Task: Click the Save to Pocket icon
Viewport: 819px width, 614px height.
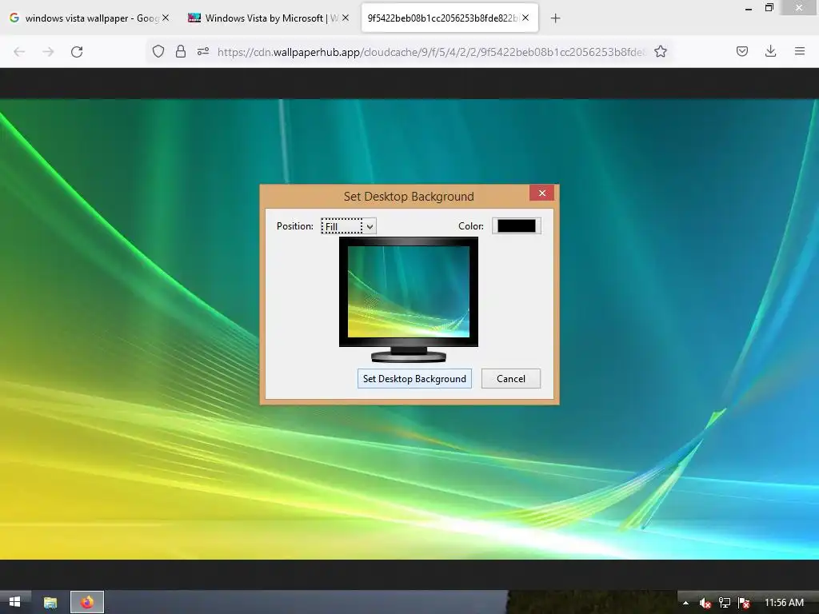Action: click(x=742, y=51)
